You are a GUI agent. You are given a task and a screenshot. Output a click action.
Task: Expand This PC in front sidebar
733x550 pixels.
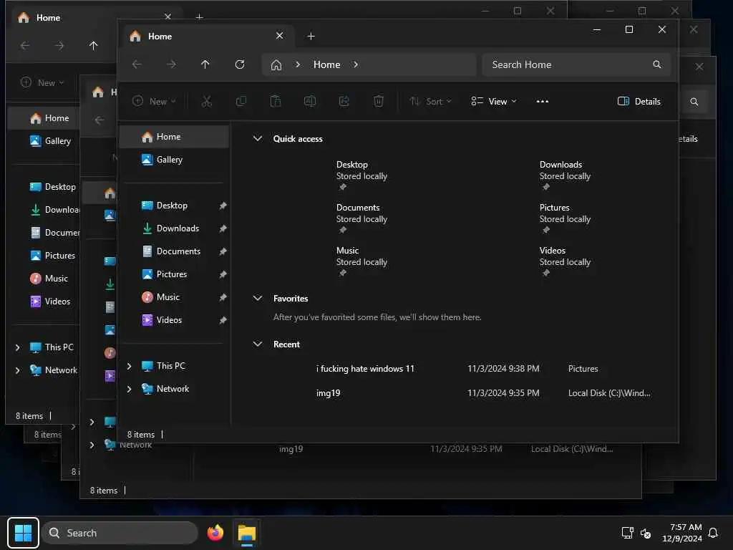pyautogui.click(x=130, y=366)
